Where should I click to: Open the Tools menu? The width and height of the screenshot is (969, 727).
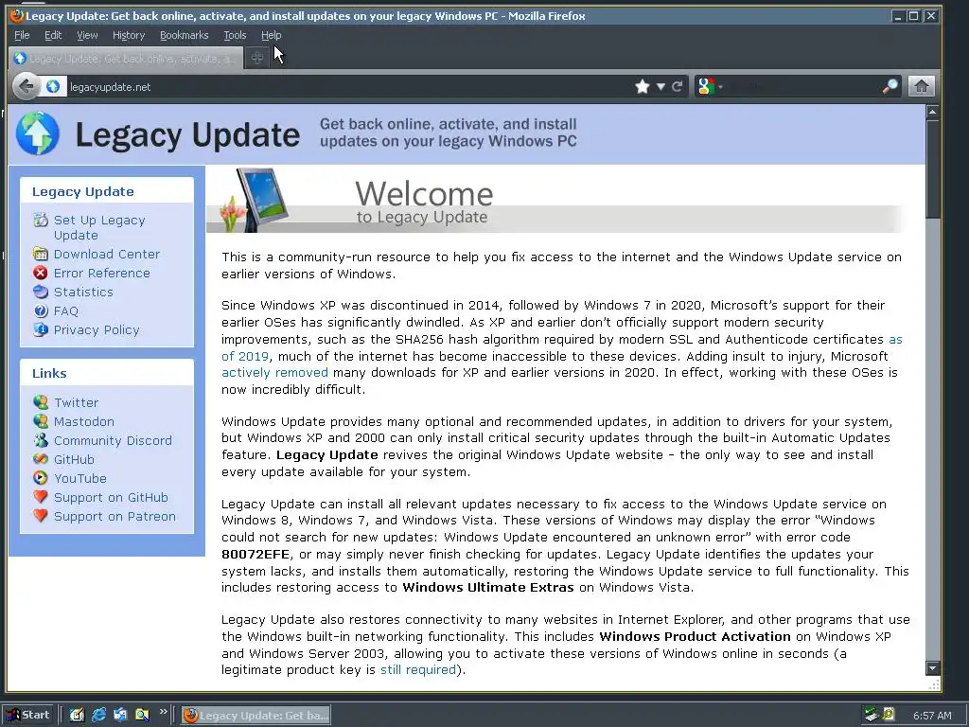pyautogui.click(x=235, y=35)
